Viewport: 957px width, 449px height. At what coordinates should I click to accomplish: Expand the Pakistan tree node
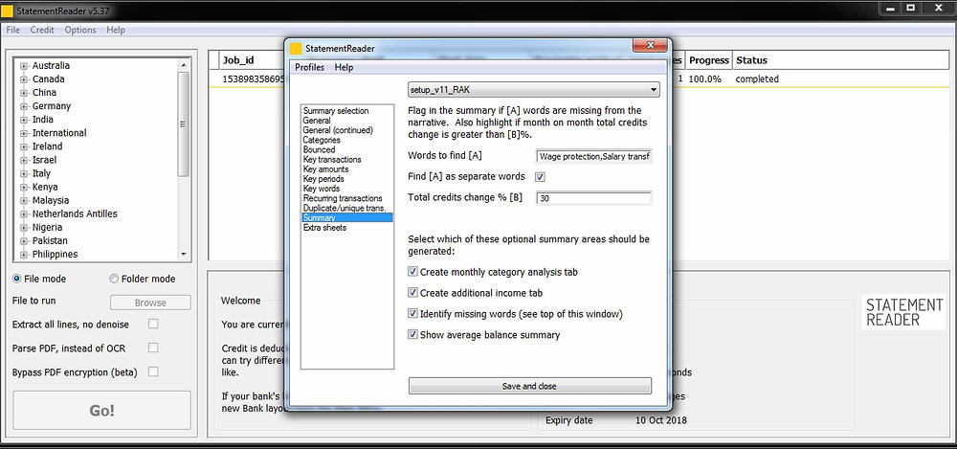pos(24,240)
